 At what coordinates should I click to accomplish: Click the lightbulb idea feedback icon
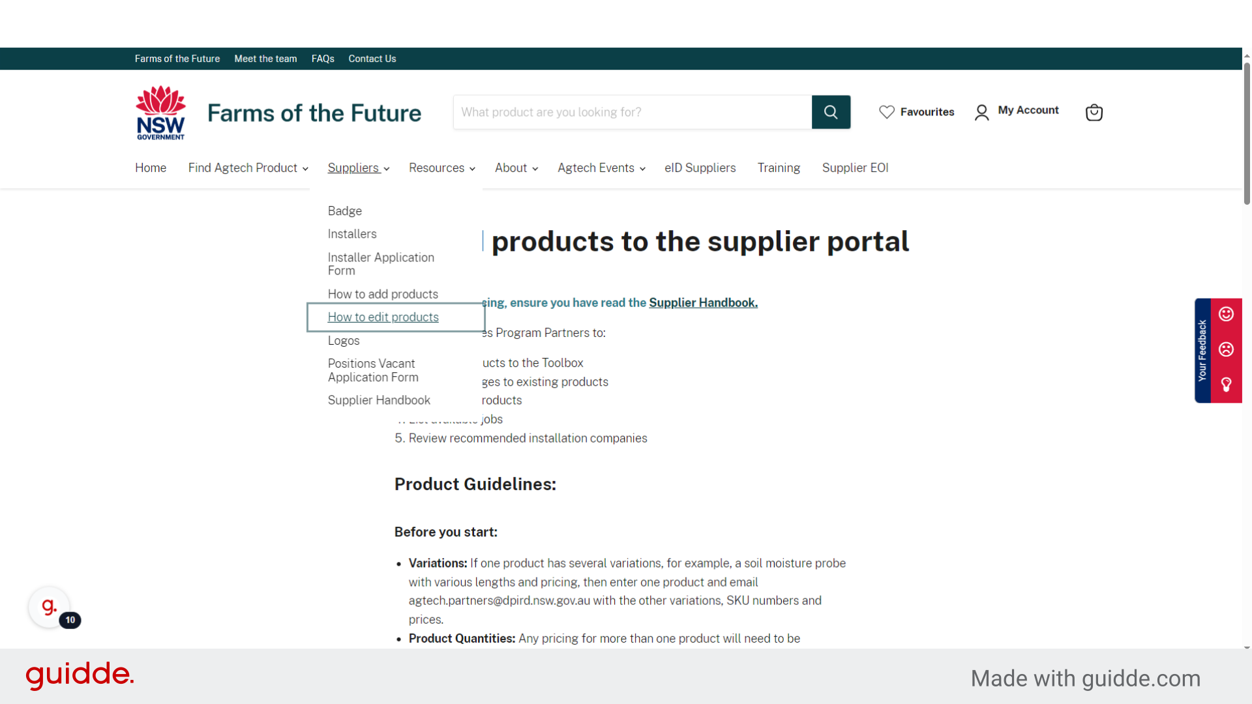pos(1226,385)
